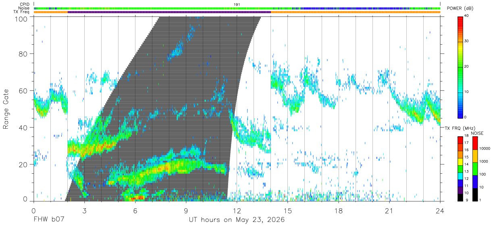
Task: Click the 21 tick on UT hours axis
Action: pyautogui.click(x=389, y=210)
